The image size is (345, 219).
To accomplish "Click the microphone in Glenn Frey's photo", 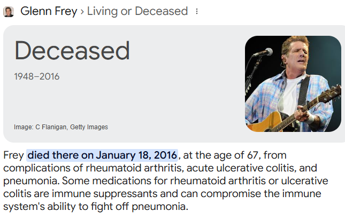I will [262, 52].
